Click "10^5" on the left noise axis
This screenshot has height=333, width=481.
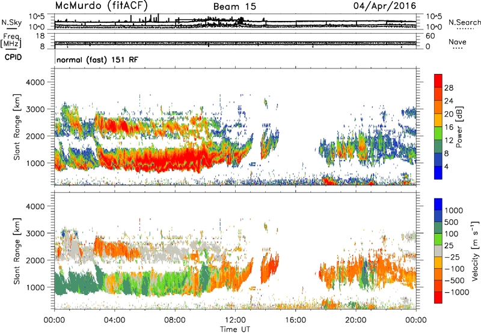pos(37,16)
